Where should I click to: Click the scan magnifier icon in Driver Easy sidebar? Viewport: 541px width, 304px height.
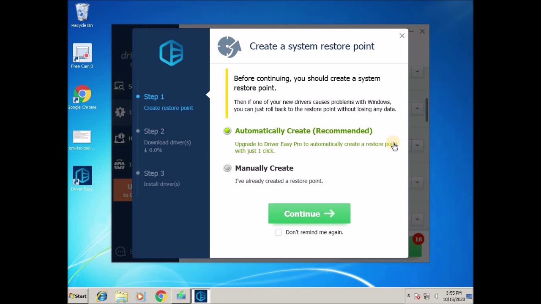pos(120,86)
